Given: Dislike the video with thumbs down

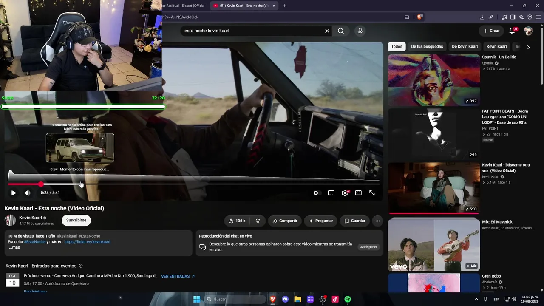Looking at the screenshot, I should click(x=258, y=221).
